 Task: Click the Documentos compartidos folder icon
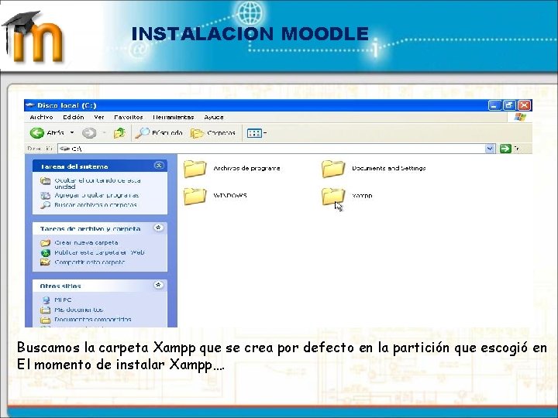45,320
